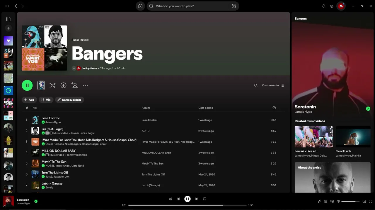Open the Mix option
The image size is (375, 210).
point(46,100)
